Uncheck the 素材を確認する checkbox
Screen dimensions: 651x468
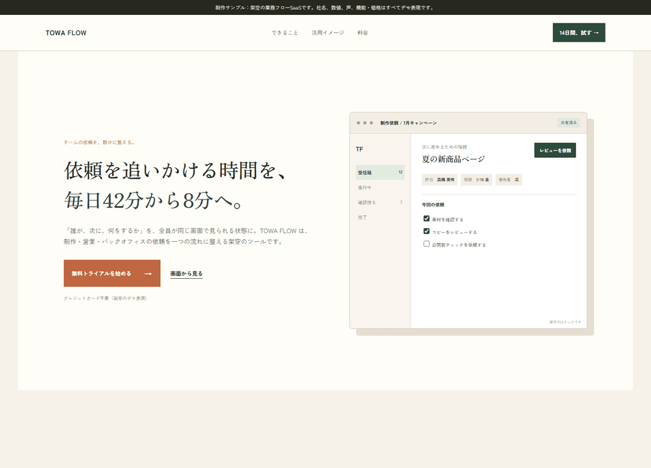click(x=426, y=218)
